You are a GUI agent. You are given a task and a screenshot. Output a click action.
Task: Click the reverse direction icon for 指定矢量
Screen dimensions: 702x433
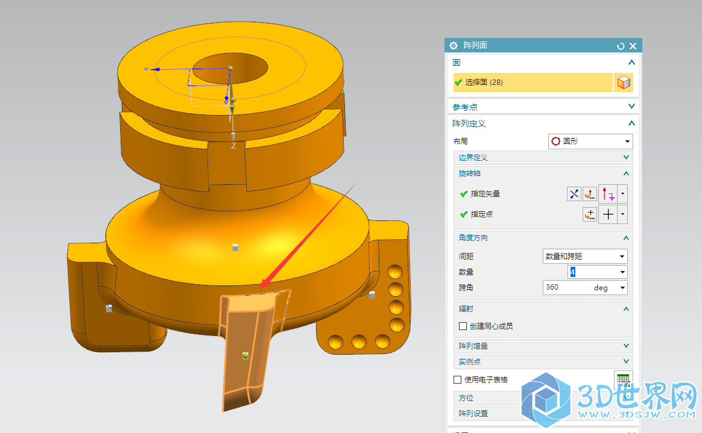click(574, 194)
